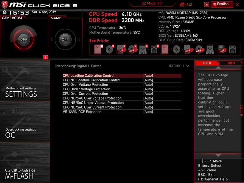244x183 pixels.
Task: Open the BIOS search icon
Action: 206,4
